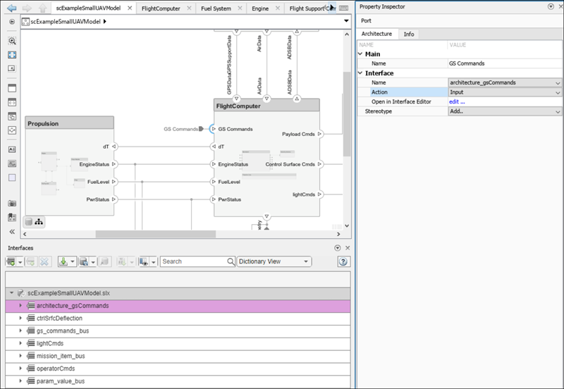Click the Help icon in Interfaces panel
The height and width of the screenshot is (389, 564).
pyautogui.click(x=343, y=261)
